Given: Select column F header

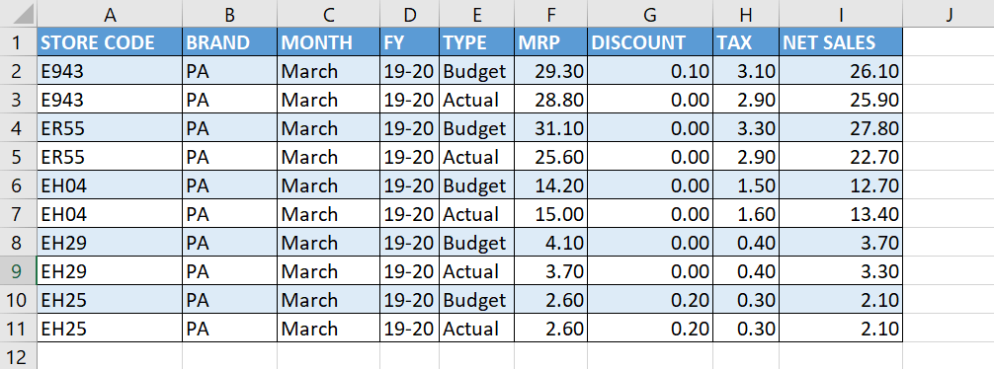Looking at the screenshot, I should click(550, 14).
